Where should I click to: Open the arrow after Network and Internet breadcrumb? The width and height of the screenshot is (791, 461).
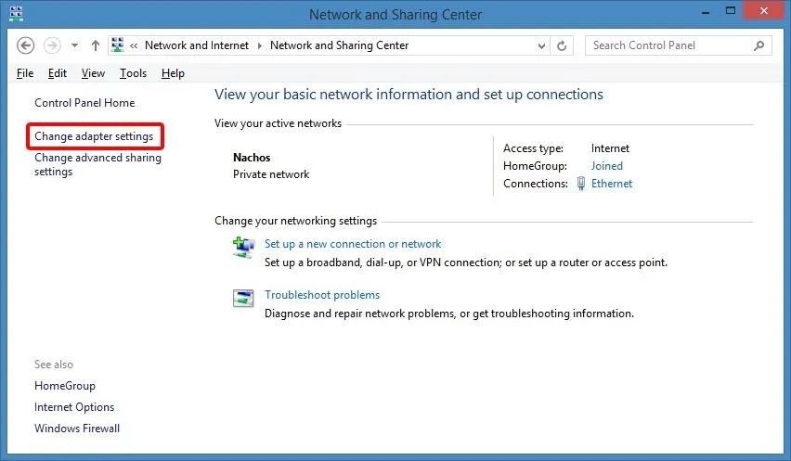tap(260, 45)
